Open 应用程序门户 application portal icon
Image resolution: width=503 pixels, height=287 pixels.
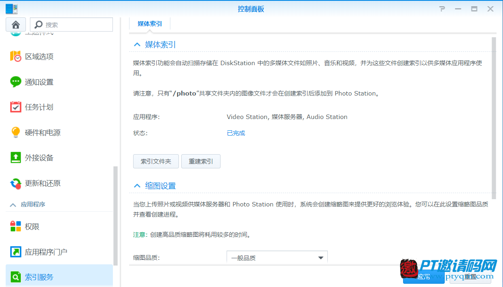[15, 252]
